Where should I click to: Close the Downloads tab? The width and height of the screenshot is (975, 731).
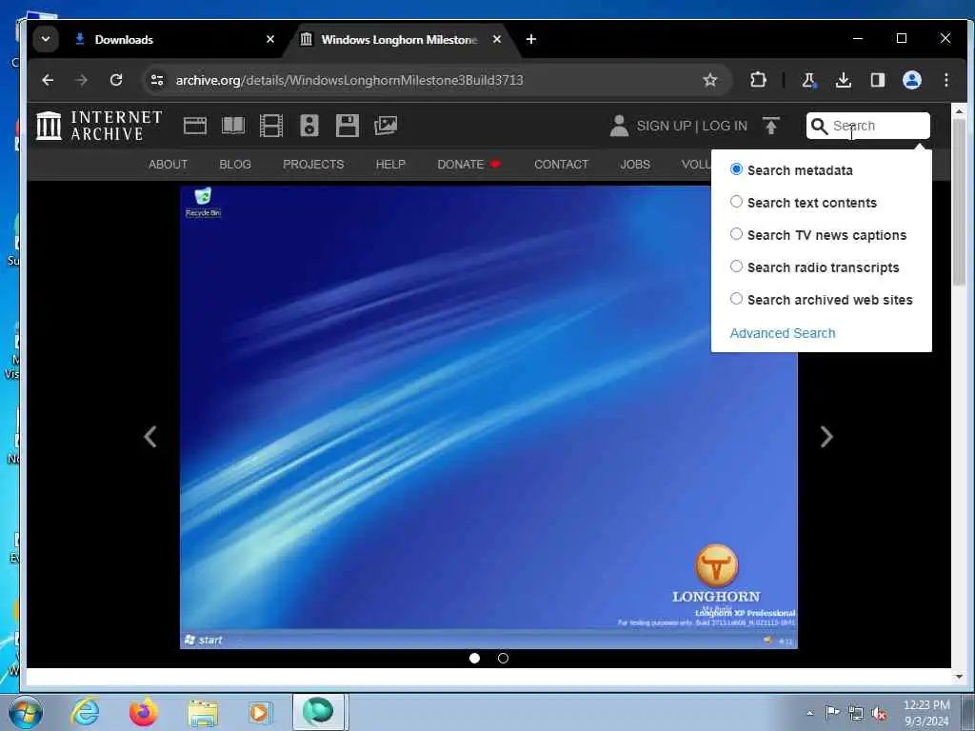(269, 39)
